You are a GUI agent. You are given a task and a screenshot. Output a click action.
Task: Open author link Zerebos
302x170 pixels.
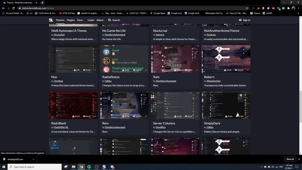pos(59,81)
